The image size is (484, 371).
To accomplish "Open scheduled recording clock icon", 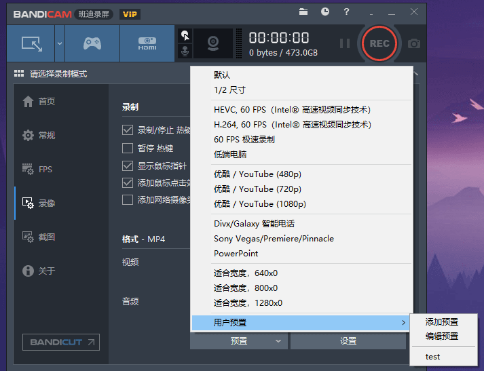I will click(x=325, y=12).
